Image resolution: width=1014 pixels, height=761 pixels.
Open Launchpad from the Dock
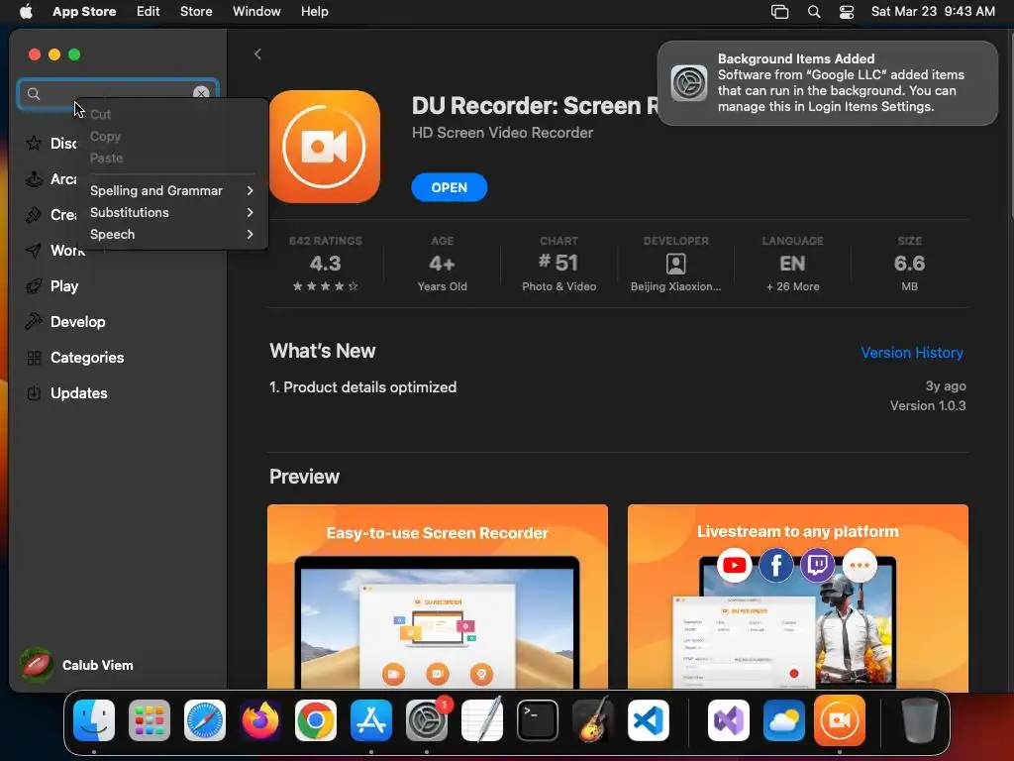point(150,720)
